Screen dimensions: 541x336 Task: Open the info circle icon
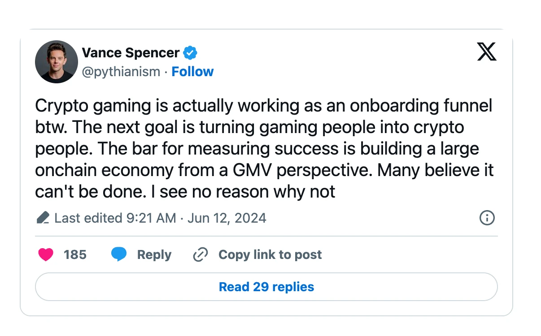(487, 218)
